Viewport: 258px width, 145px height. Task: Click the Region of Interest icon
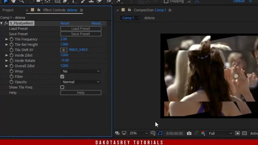click(x=237, y=133)
